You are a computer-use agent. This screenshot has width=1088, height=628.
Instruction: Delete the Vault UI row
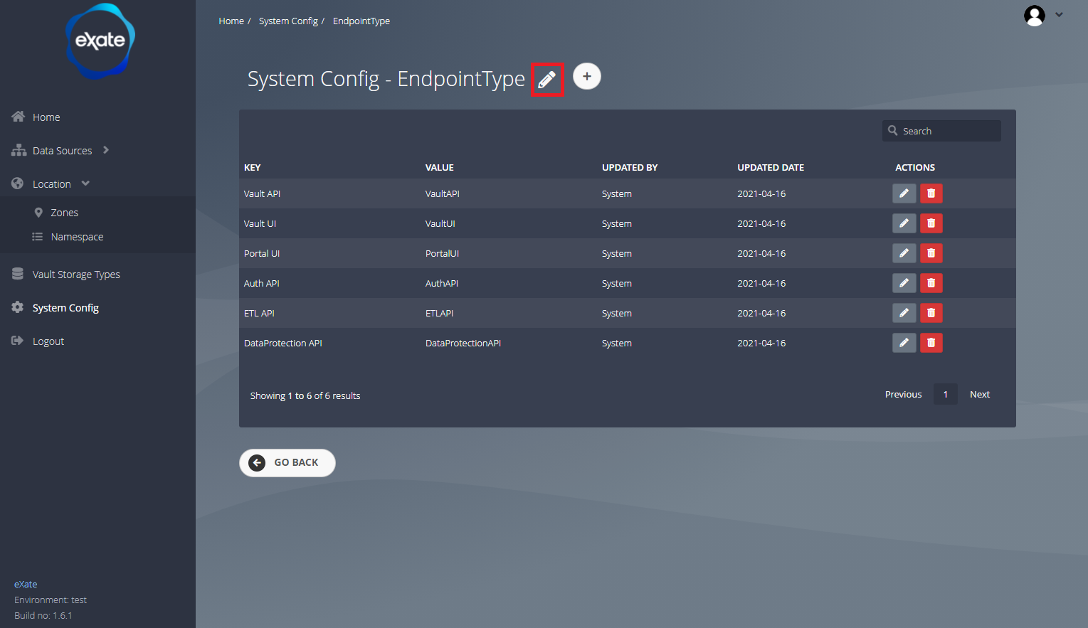click(931, 223)
